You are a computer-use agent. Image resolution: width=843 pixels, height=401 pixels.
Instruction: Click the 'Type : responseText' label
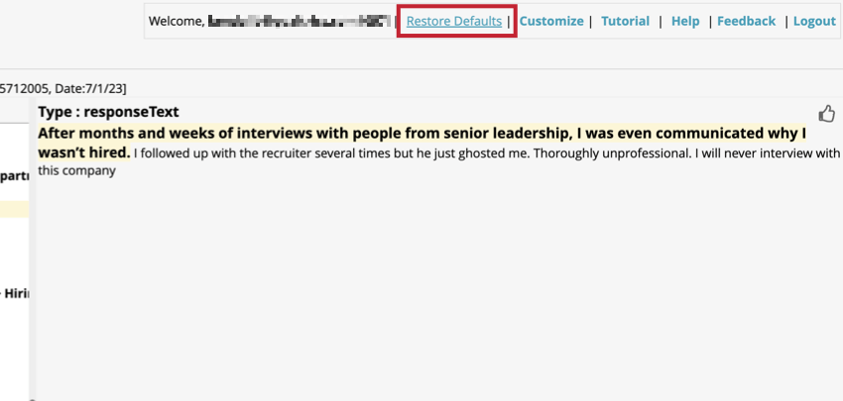coord(108,112)
